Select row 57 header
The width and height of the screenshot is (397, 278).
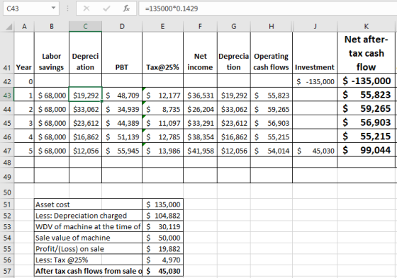7,271
